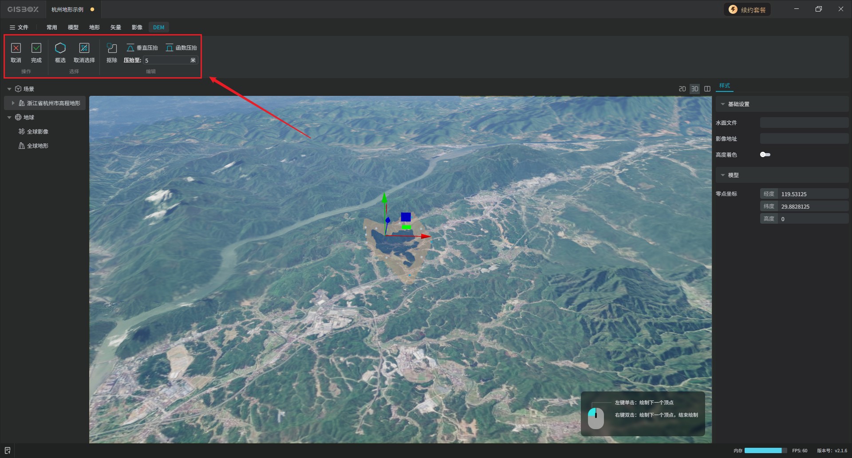Collapse the 基础设置 section
Screen dimensions: 852x458
click(x=723, y=104)
